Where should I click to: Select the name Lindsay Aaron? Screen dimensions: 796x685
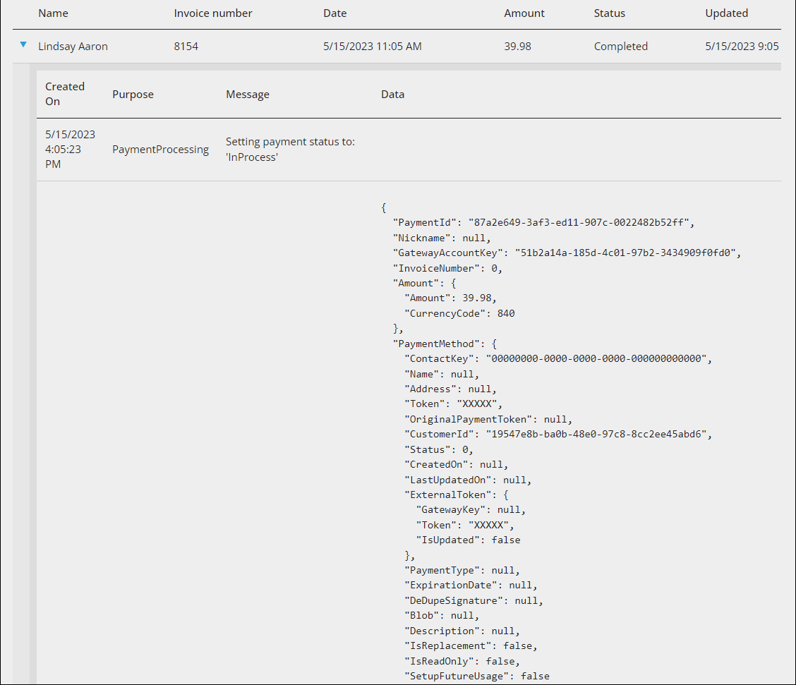73,46
